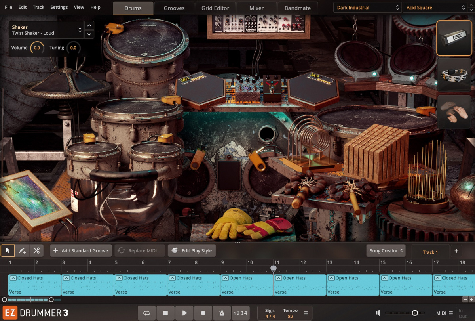Click the Edit Play Style button
The width and height of the screenshot is (475, 321).
pyautogui.click(x=192, y=250)
